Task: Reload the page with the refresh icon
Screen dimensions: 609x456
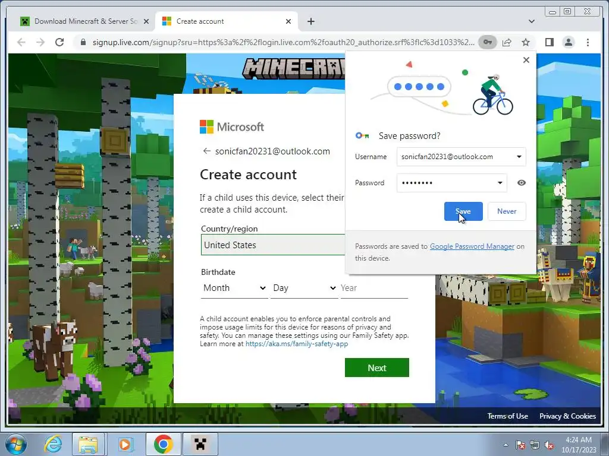Action: (59, 42)
